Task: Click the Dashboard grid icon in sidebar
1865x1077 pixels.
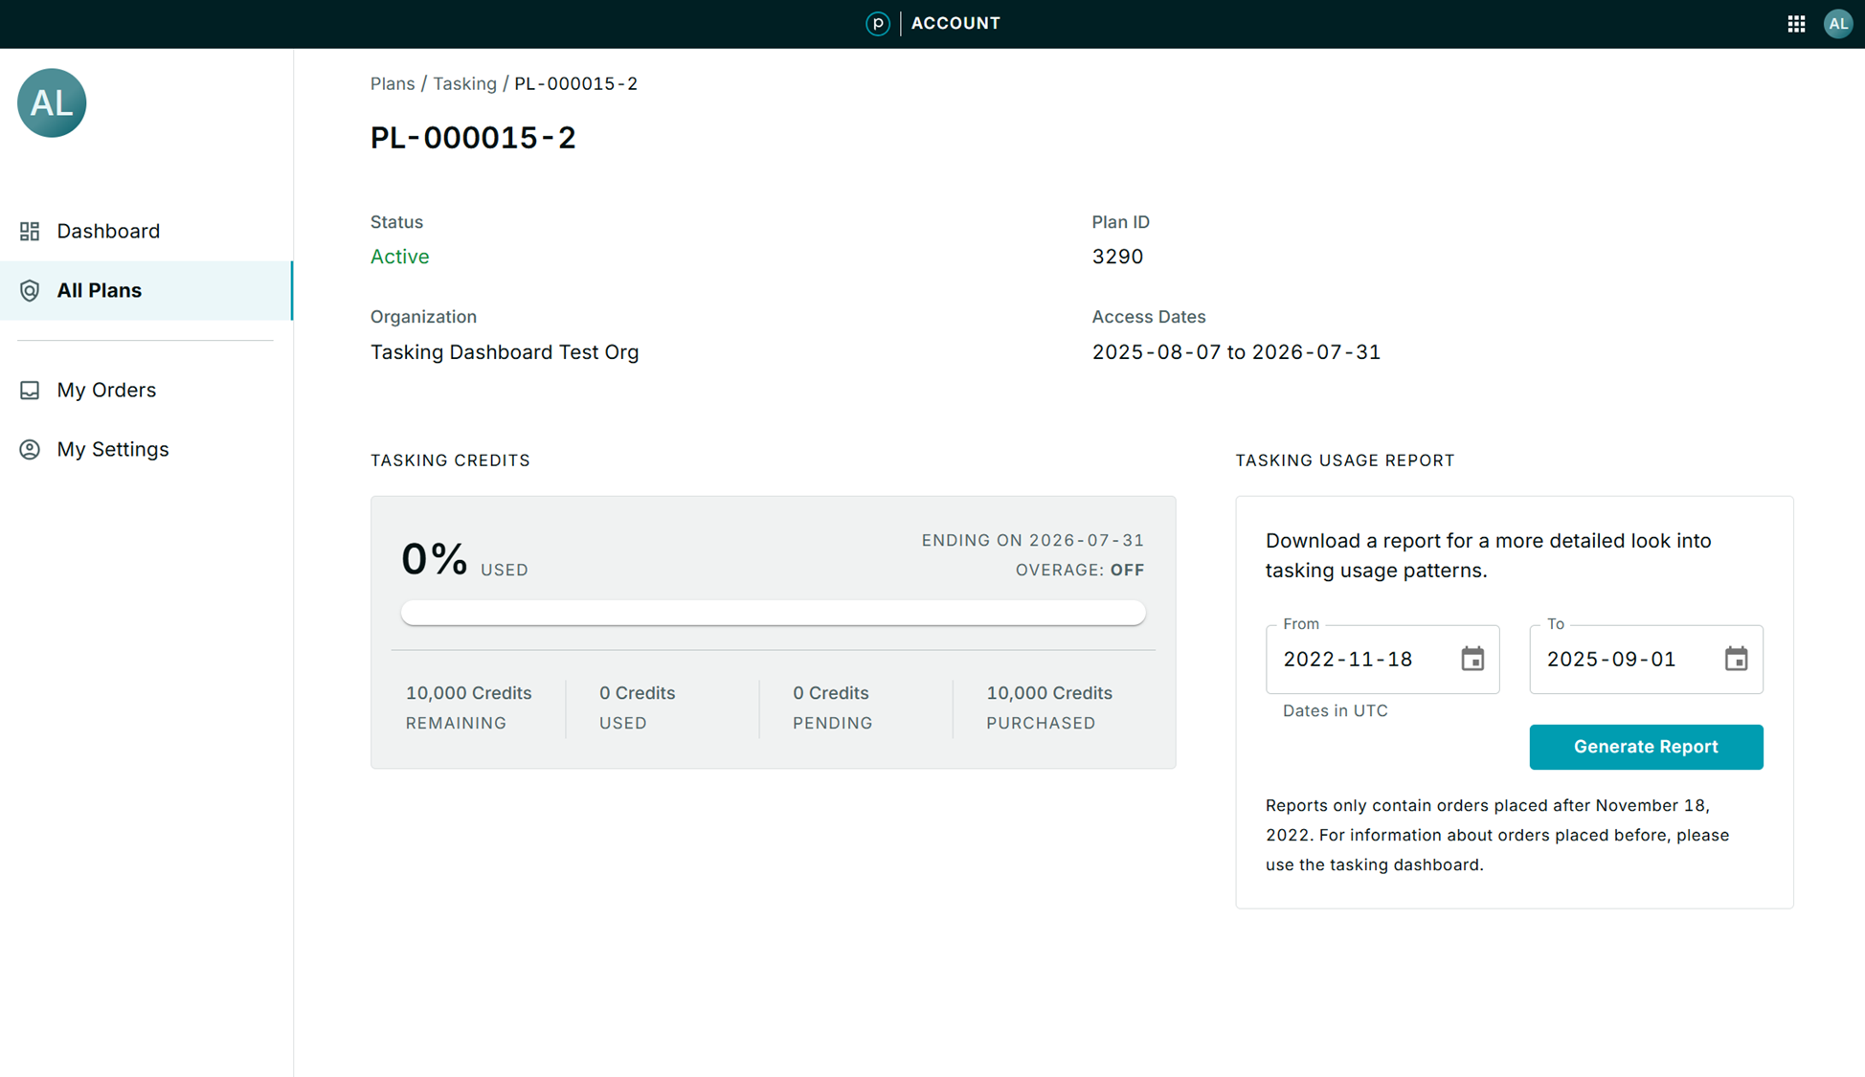Action: [x=30, y=231]
